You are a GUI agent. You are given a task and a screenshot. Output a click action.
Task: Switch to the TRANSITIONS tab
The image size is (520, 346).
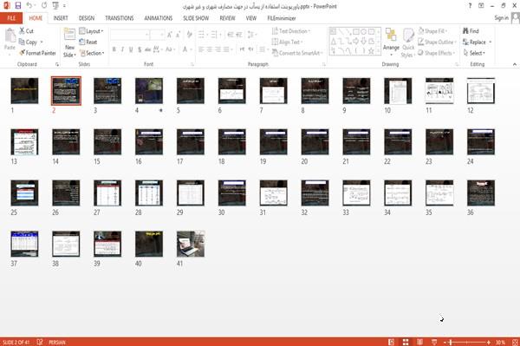coord(120,18)
